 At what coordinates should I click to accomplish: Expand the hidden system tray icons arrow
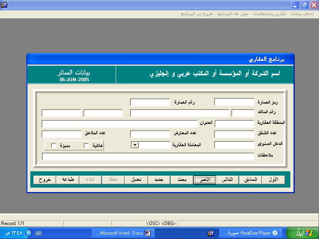pos(28,233)
